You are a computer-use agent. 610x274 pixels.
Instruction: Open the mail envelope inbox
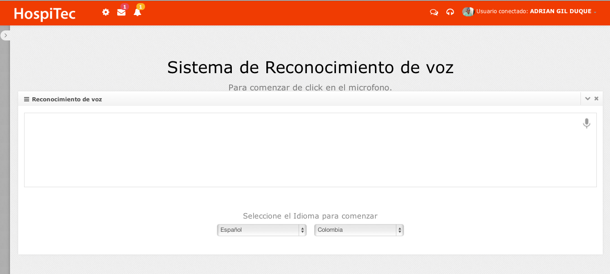point(121,12)
